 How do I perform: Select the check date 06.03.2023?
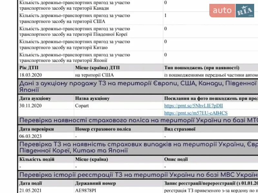click(x=30, y=136)
